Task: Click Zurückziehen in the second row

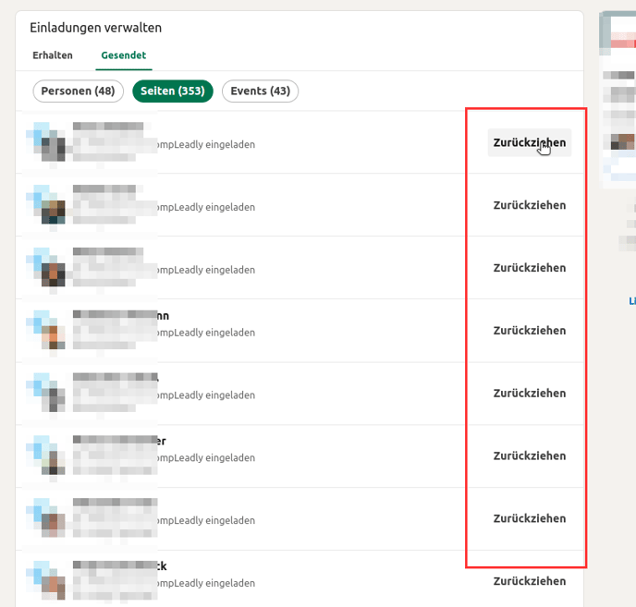Action: click(x=529, y=205)
